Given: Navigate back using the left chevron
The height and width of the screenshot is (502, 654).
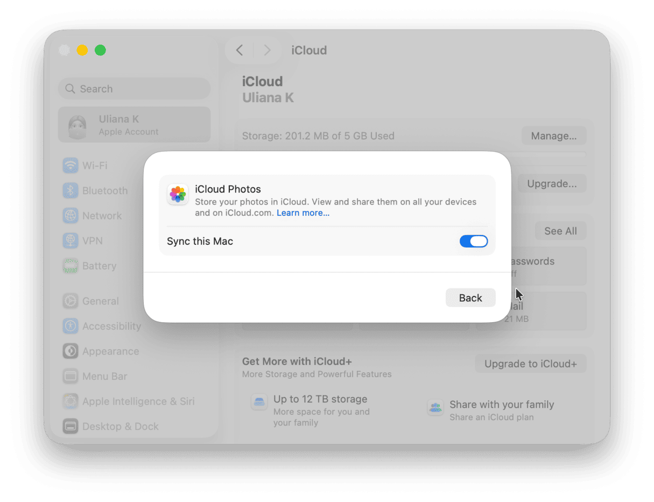Looking at the screenshot, I should tap(239, 50).
